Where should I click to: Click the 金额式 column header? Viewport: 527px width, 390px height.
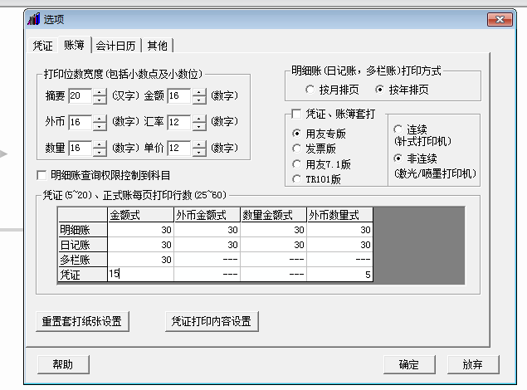[140, 215]
